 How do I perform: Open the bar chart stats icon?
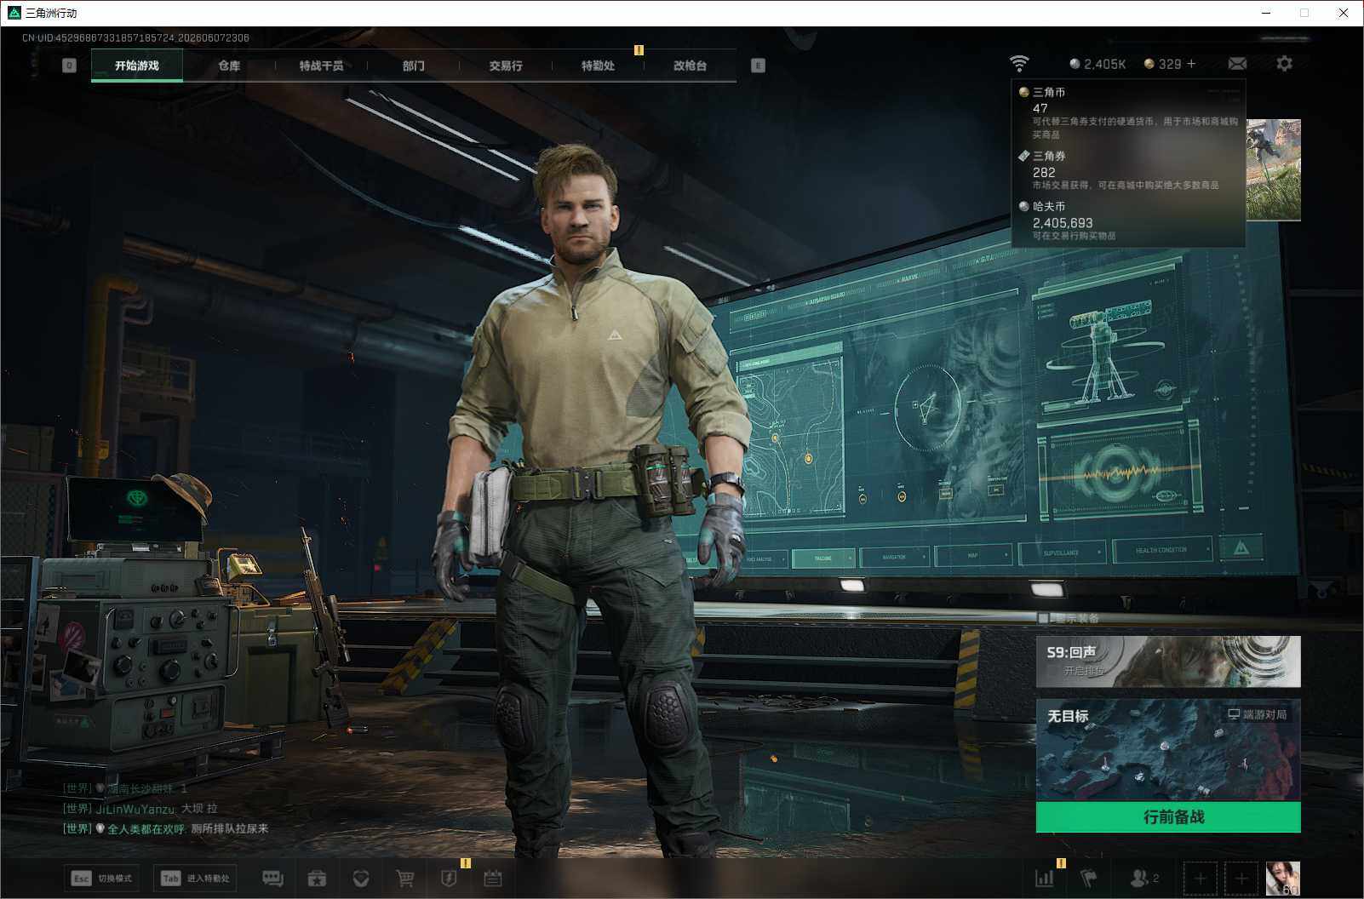click(1044, 878)
